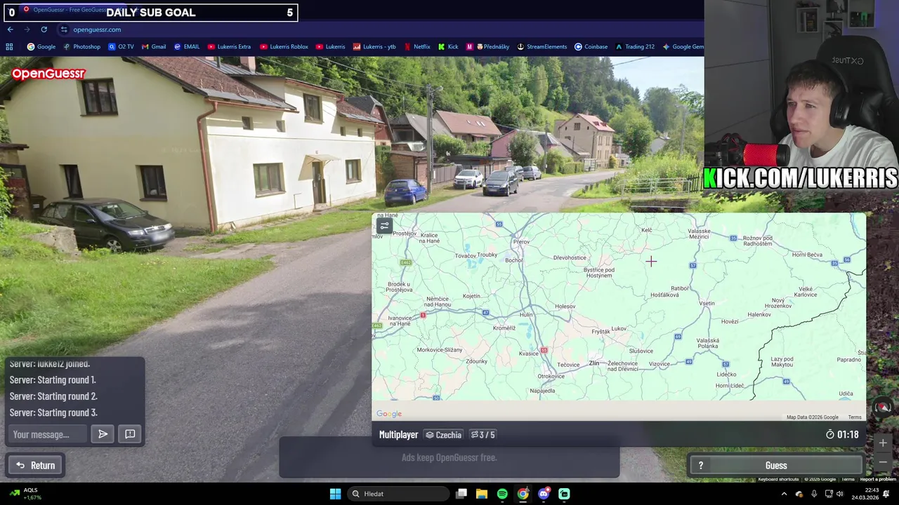Open the StreamElements bookmark
Image resolution: width=899 pixels, height=505 pixels.
point(542,47)
